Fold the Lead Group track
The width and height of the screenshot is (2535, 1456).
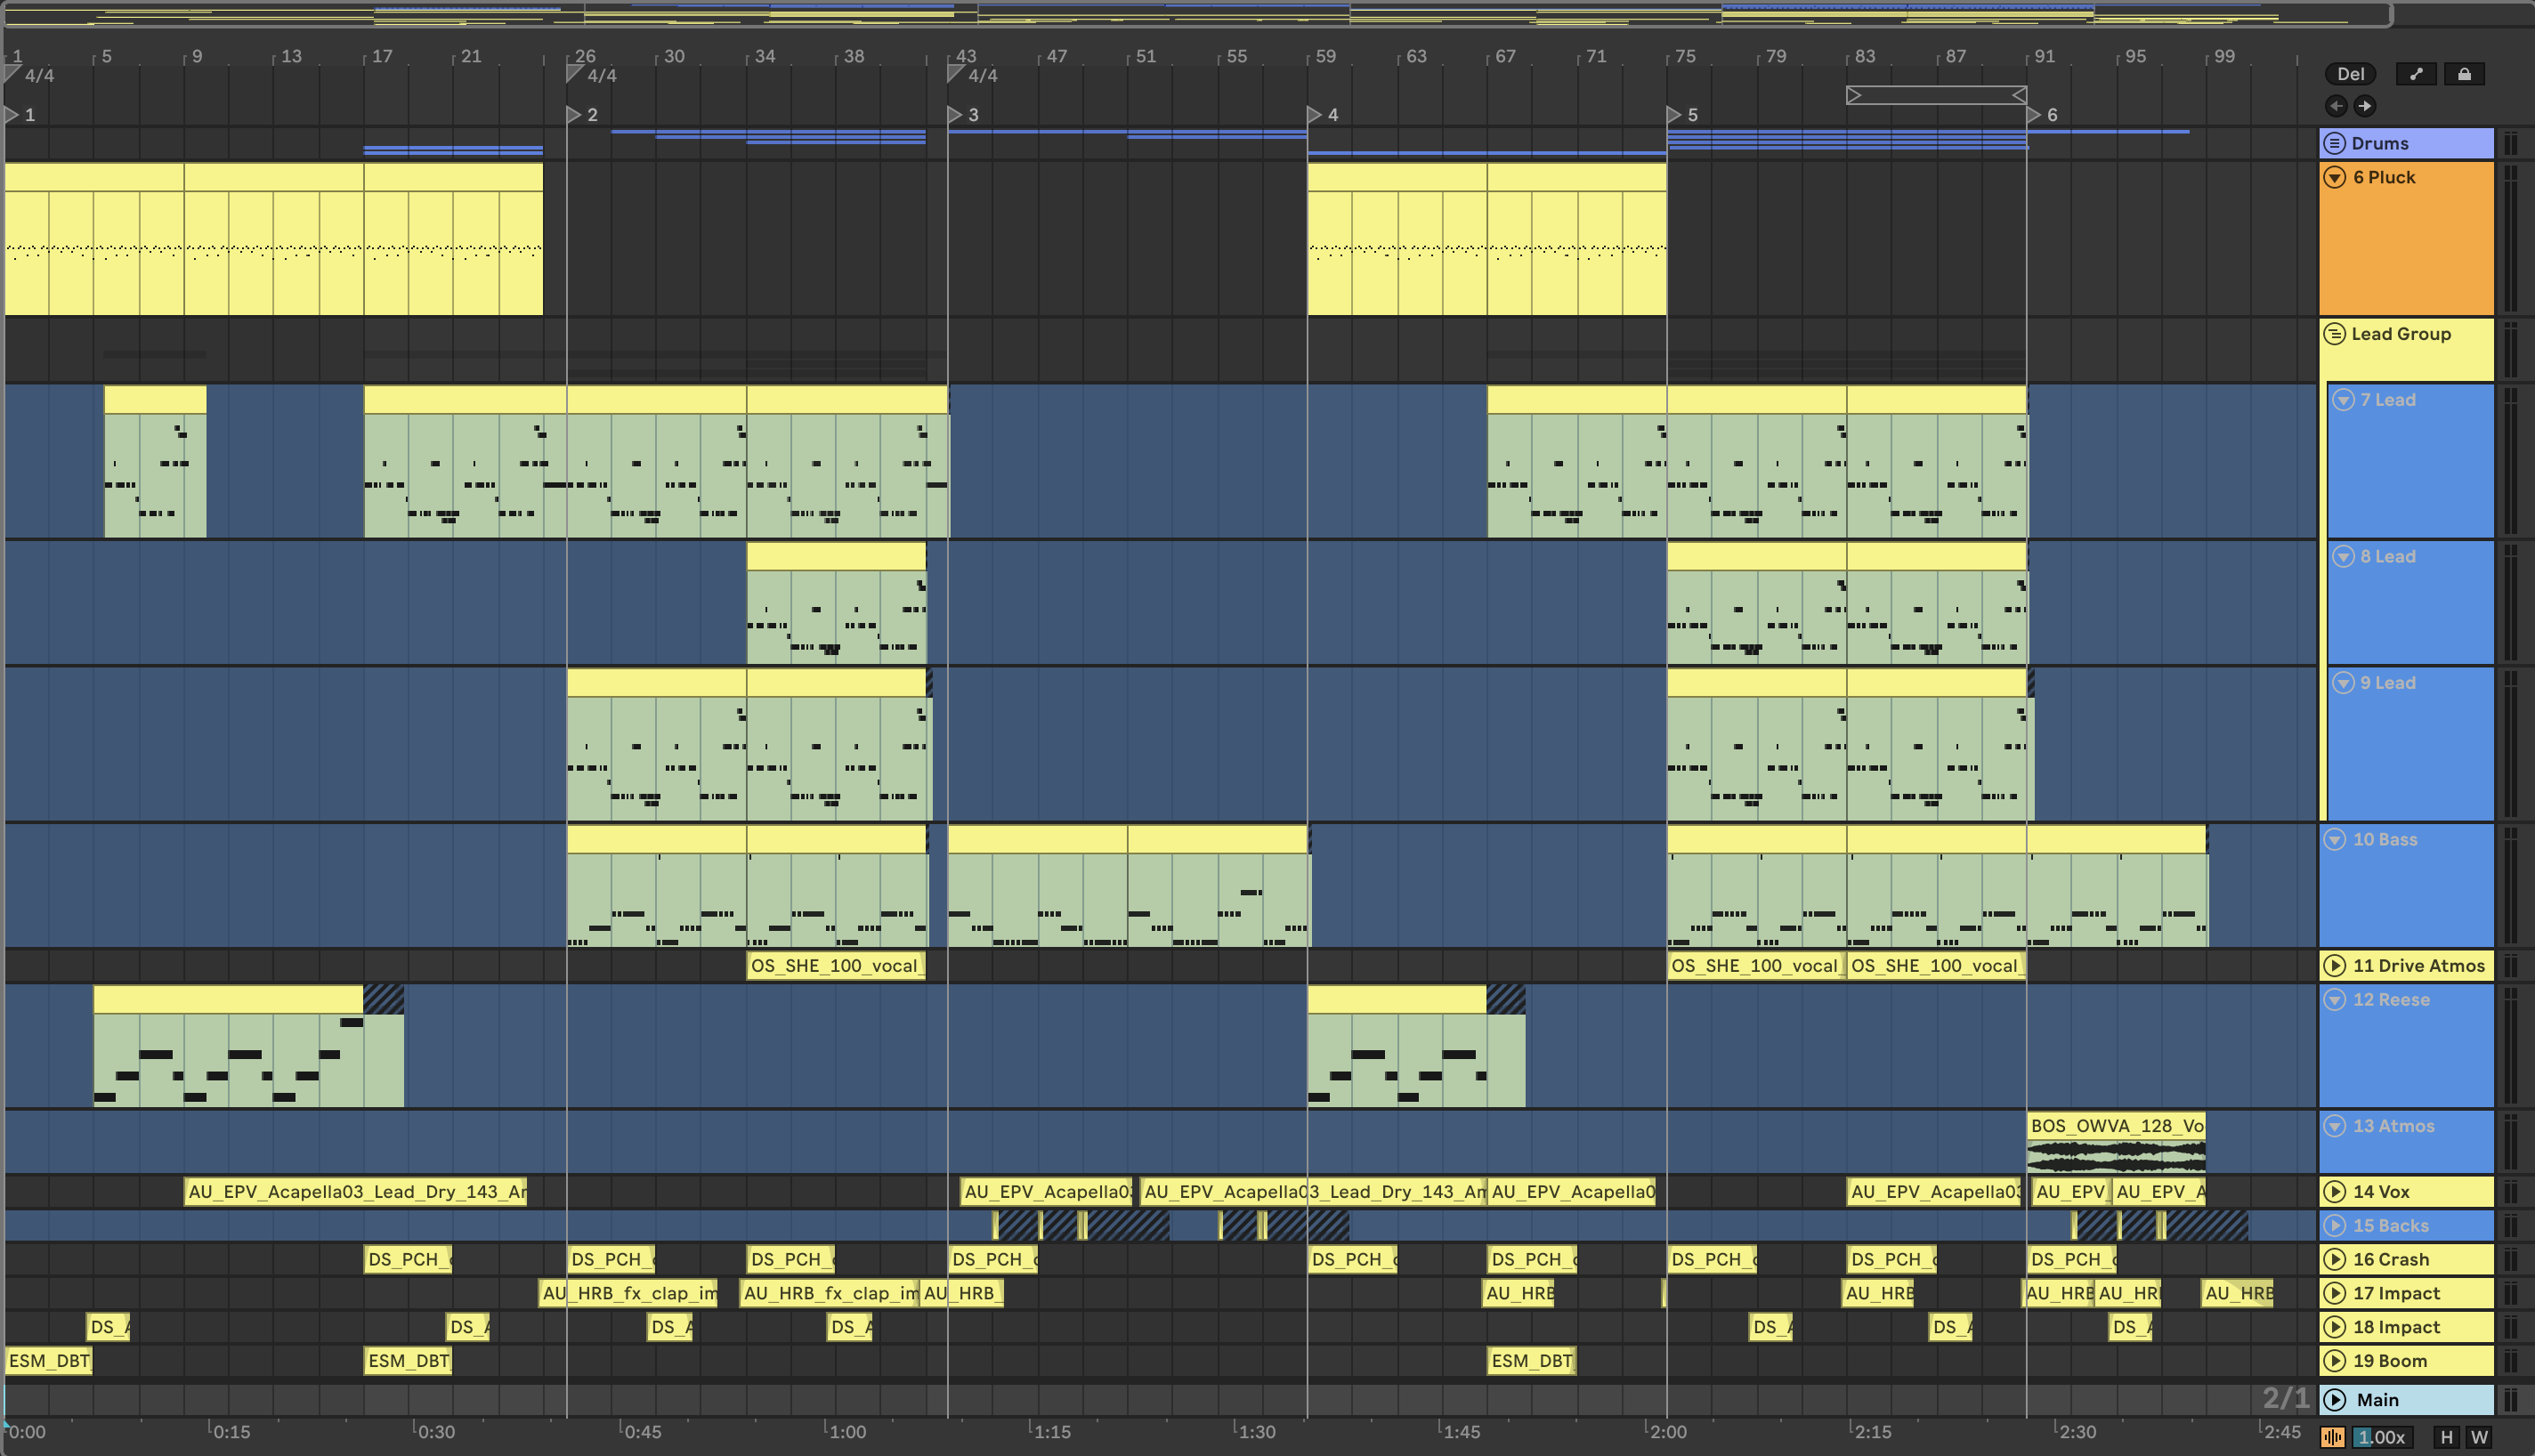pyautogui.click(x=2335, y=334)
